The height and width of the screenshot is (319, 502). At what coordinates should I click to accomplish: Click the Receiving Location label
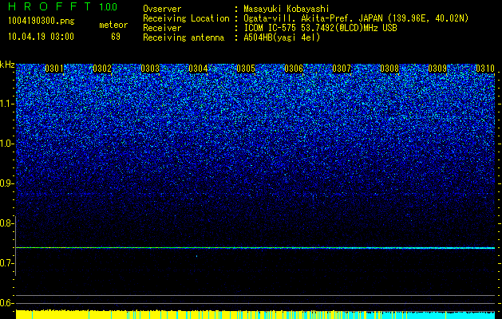click(186, 19)
